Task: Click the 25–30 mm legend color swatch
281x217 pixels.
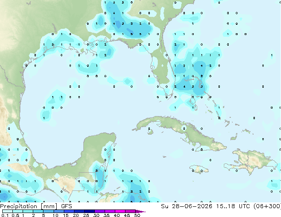Action: (x=90, y=211)
